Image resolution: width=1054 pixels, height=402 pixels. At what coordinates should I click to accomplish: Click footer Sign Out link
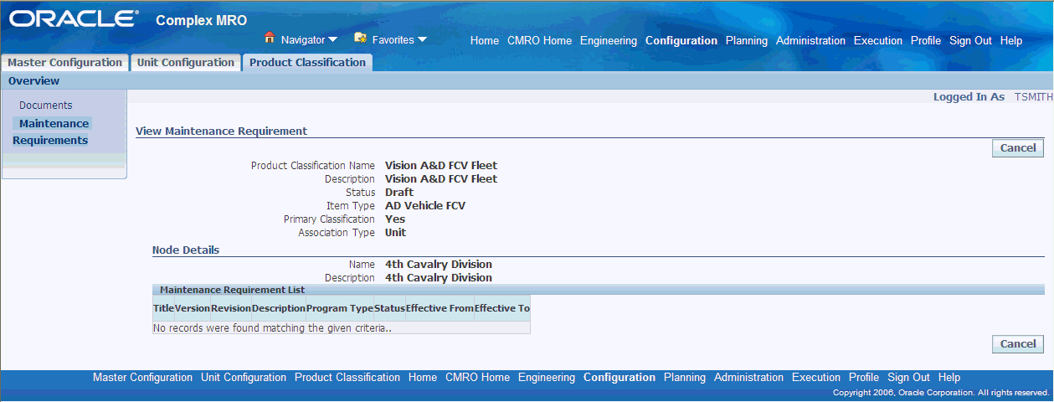pyautogui.click(x=908, y=378)
